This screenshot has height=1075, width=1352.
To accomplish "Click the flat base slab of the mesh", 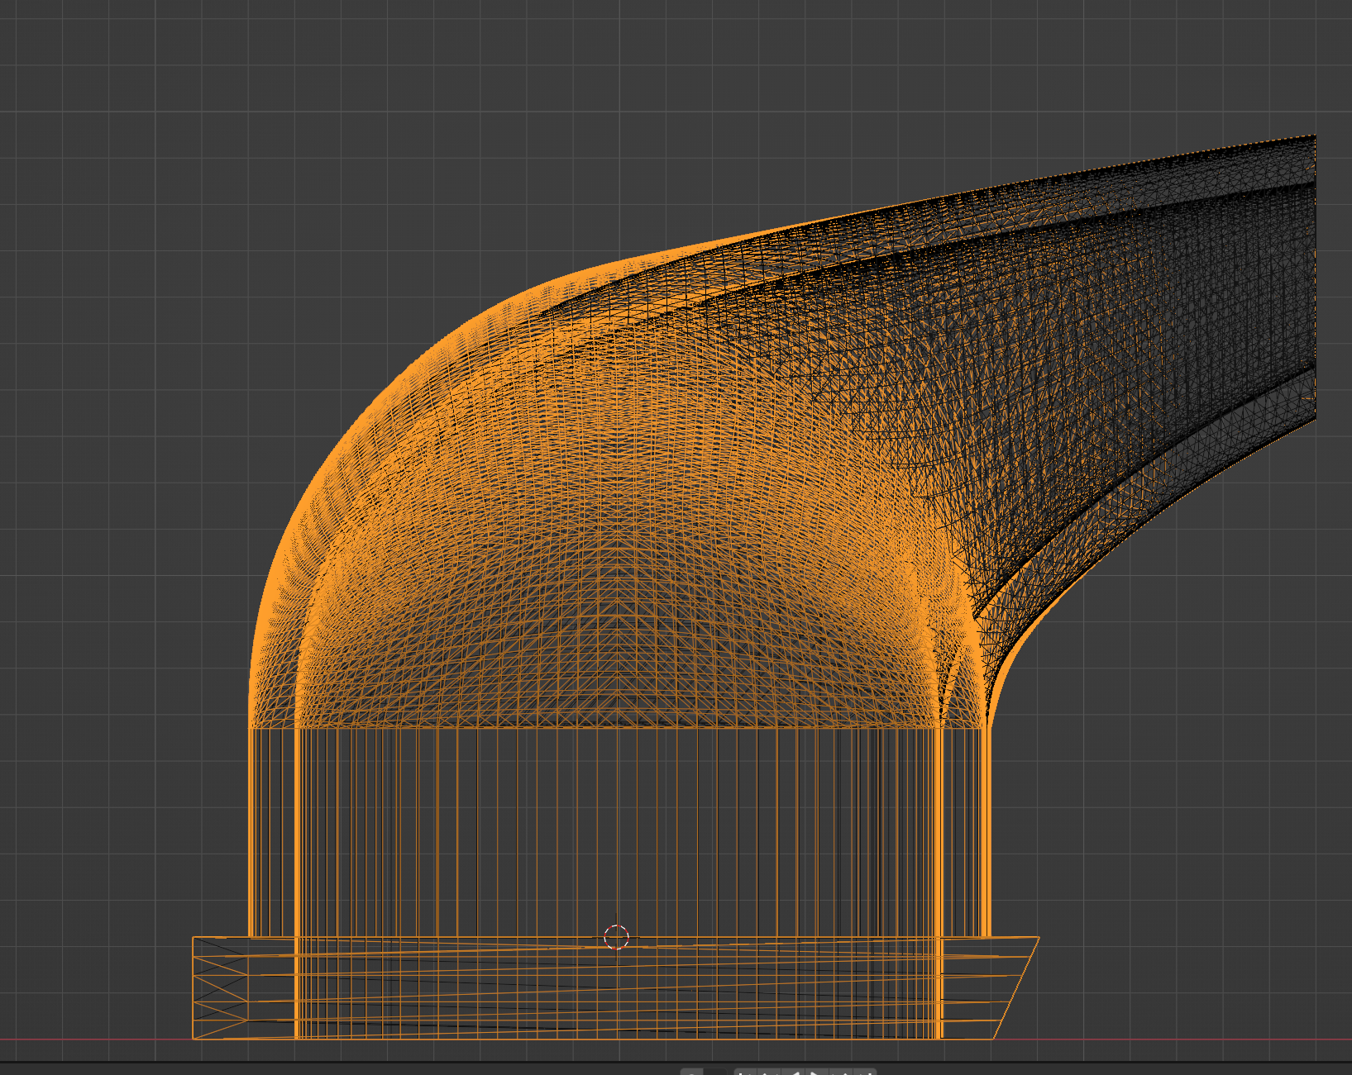I will coord(617,987).
